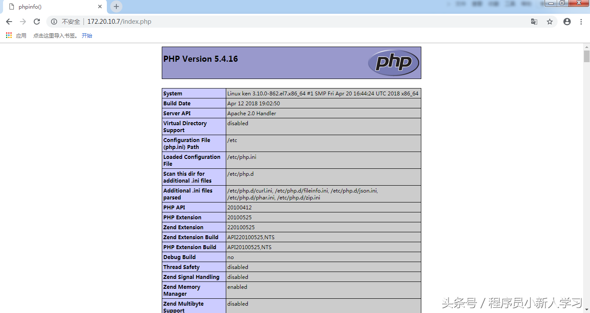Click the Zend Signal Handling label
The height and width of the screenshot is (313, 590).
(192, 277)
